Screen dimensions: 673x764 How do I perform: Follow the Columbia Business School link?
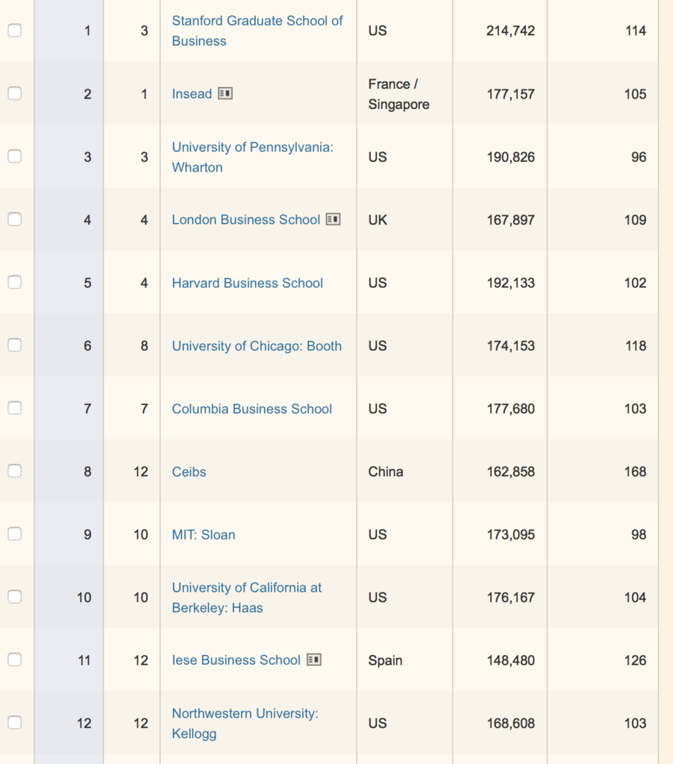pyautogui.click(x=252, y=408)
